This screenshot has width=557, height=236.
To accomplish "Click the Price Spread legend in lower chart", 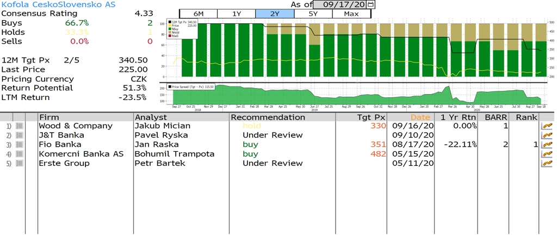I will click(x=191, y=86).
